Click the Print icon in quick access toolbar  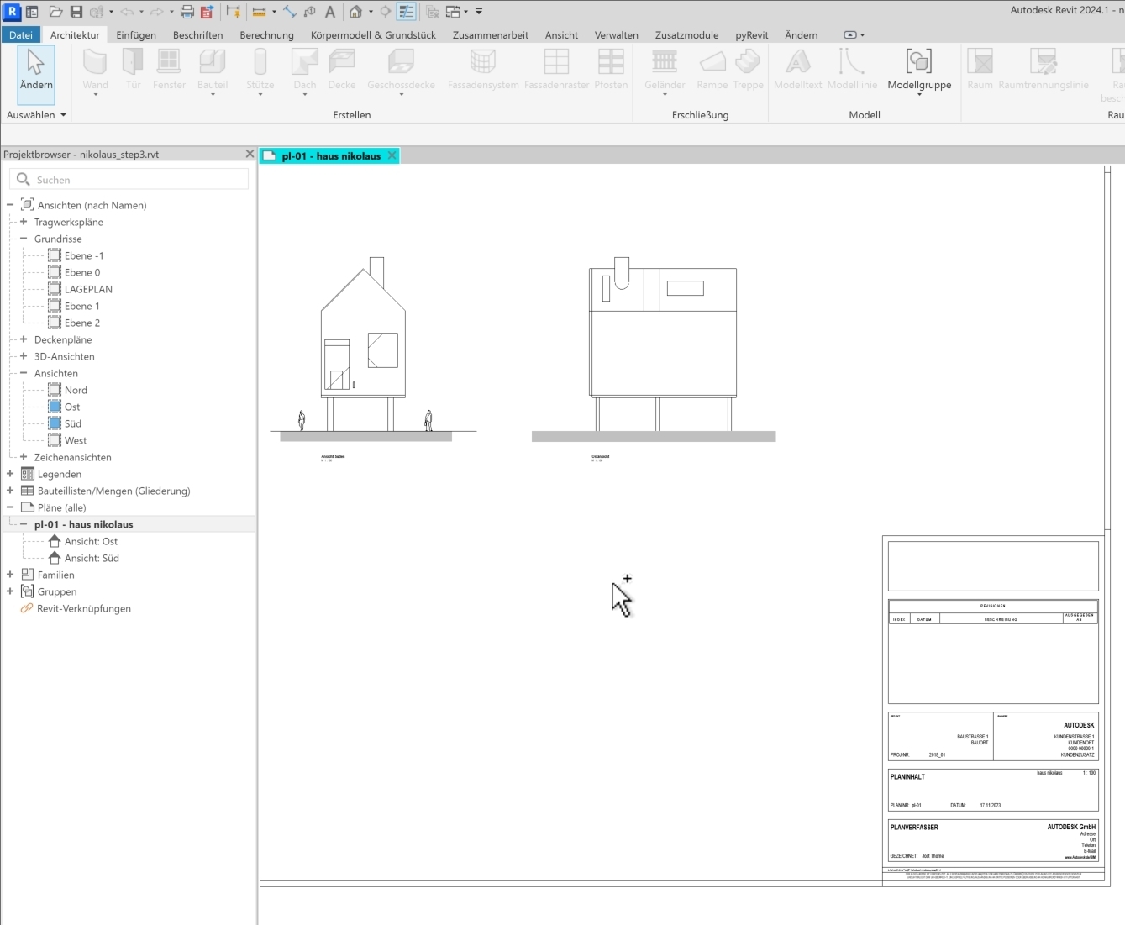187,12
